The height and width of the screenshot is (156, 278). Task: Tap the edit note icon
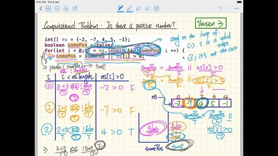(75, 8)
